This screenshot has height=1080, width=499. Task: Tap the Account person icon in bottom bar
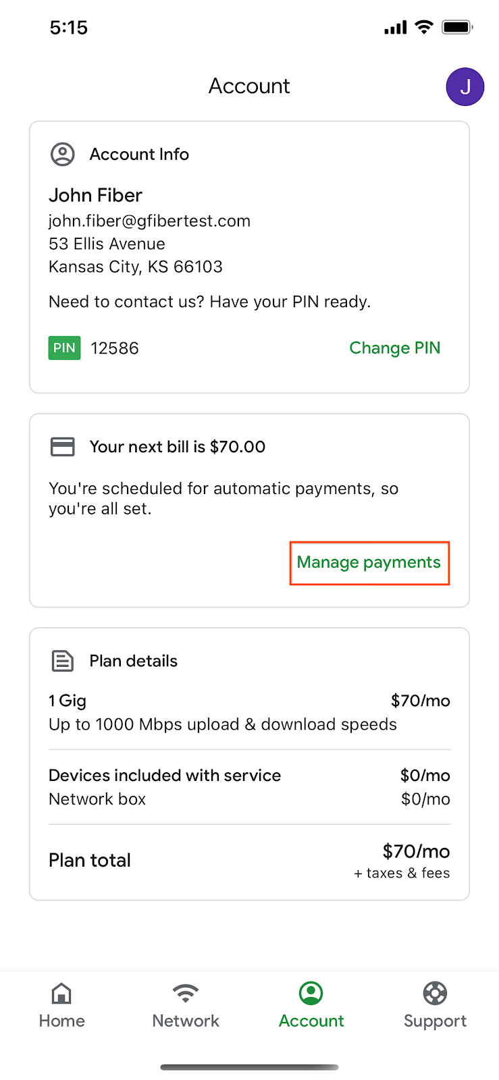(x=311, y=992)
